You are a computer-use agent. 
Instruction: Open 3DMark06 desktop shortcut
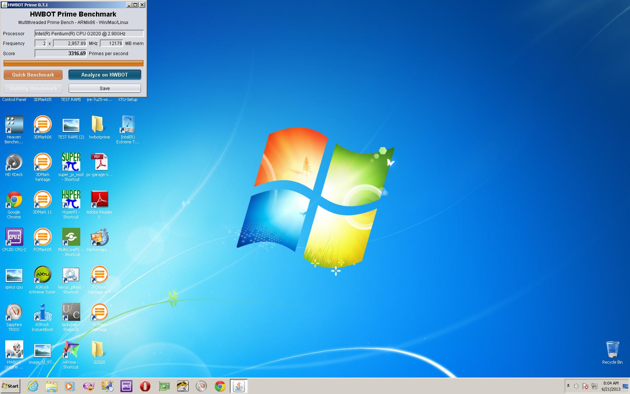click(42, 127)
